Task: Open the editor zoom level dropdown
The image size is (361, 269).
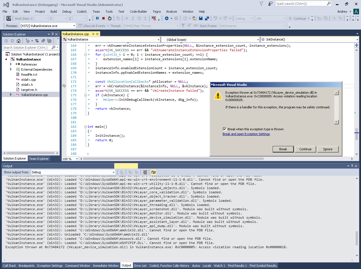Action: pos(77,159)
